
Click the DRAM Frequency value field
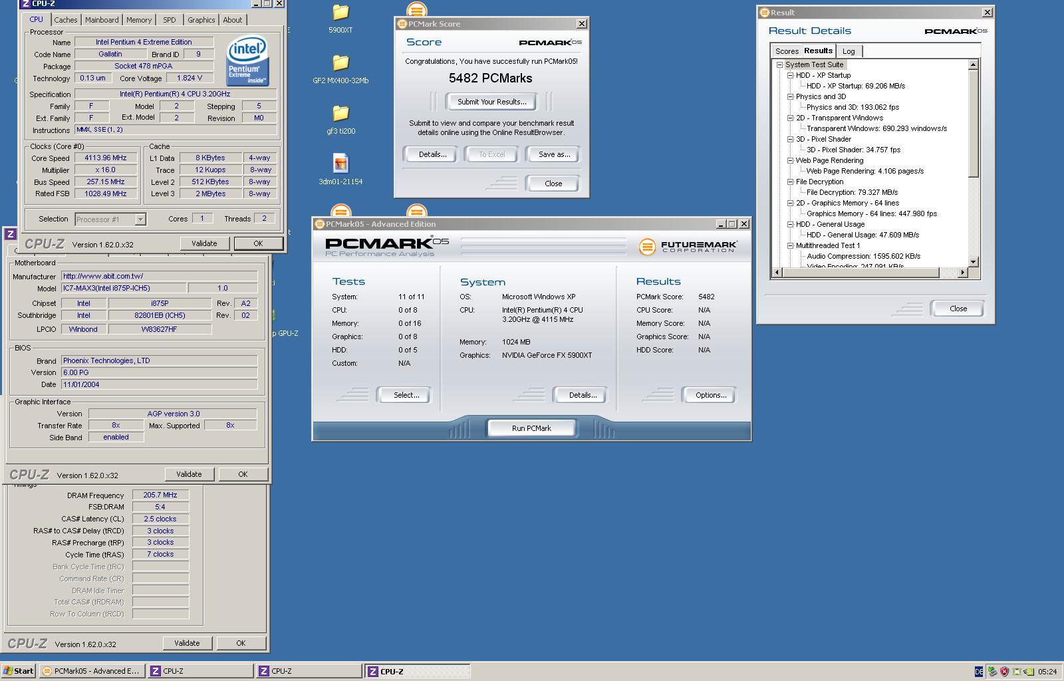tap(160, 495)
